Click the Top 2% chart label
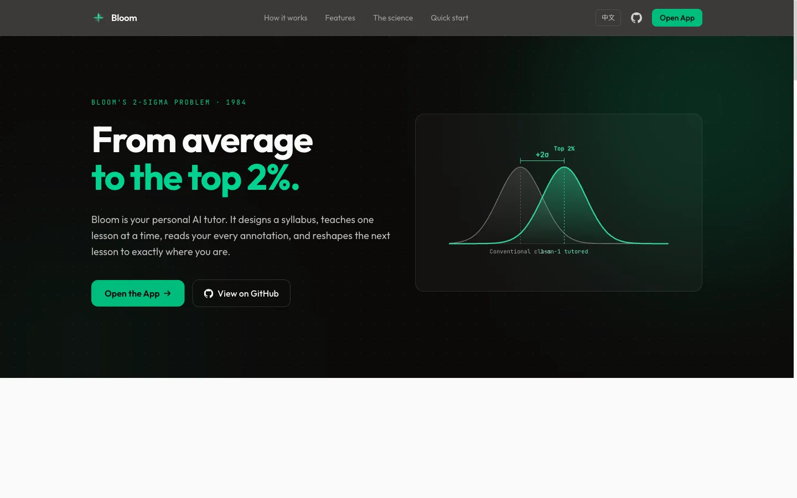The height and width of the screenshot is (498, 797). 564,148
